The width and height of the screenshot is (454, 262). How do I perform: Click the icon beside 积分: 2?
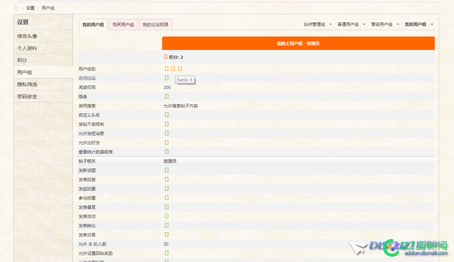(166, 57)
